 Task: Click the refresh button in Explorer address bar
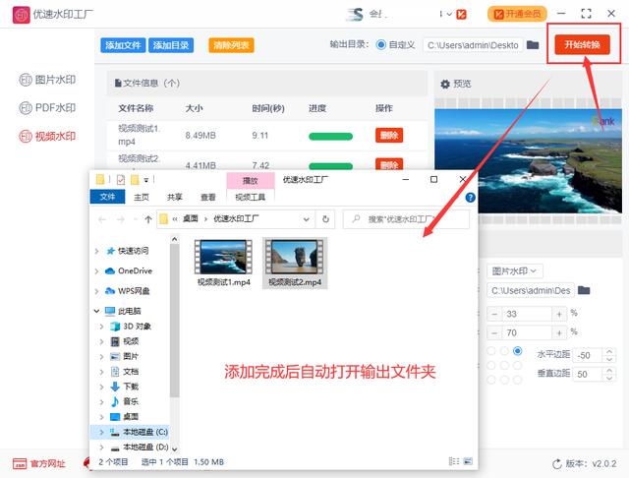click(325, 219)
